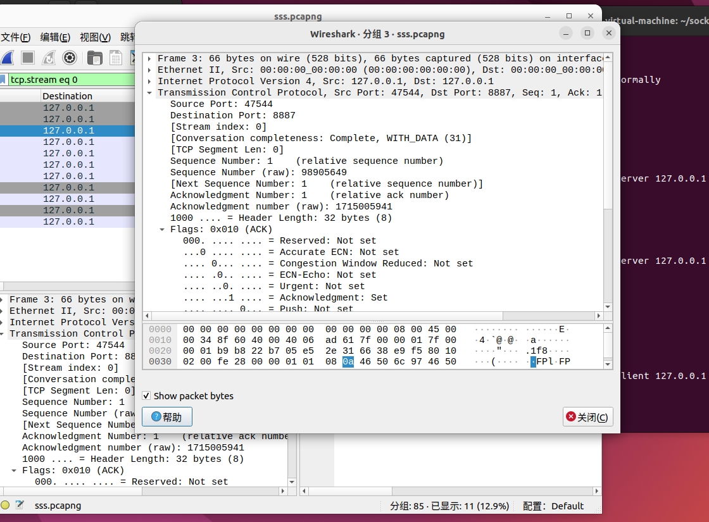Click the restart capture icon in main window
Screen dimensions: 709x522
coord(49,58)
